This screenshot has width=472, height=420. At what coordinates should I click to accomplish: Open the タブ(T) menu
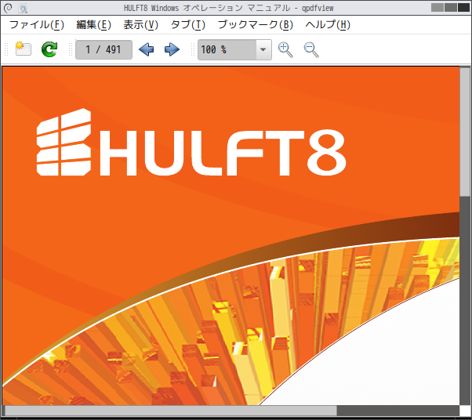coord(188,24)
